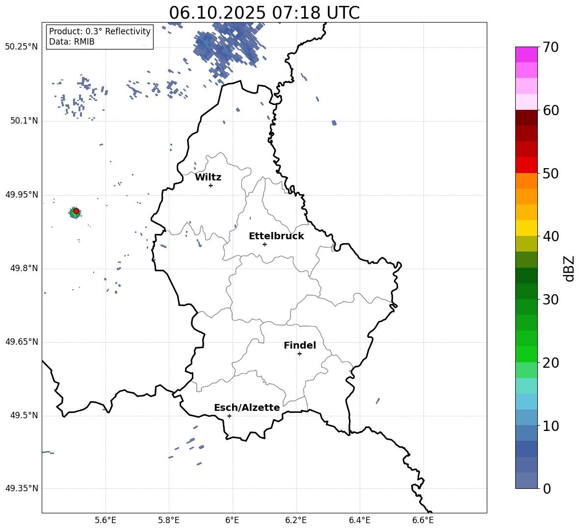Click the 50.1°N latitude label
Screen dimensions: 581x530
click(24, 121)
